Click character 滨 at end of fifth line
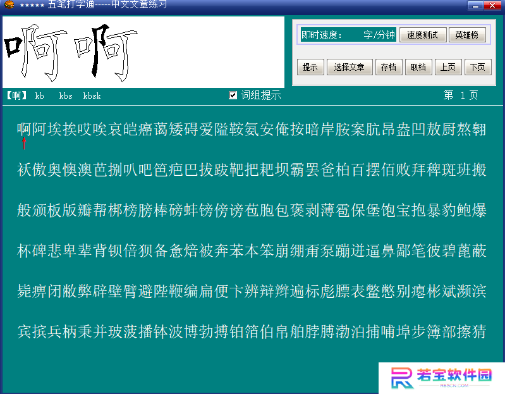505x394 pixels. point(479,292)
